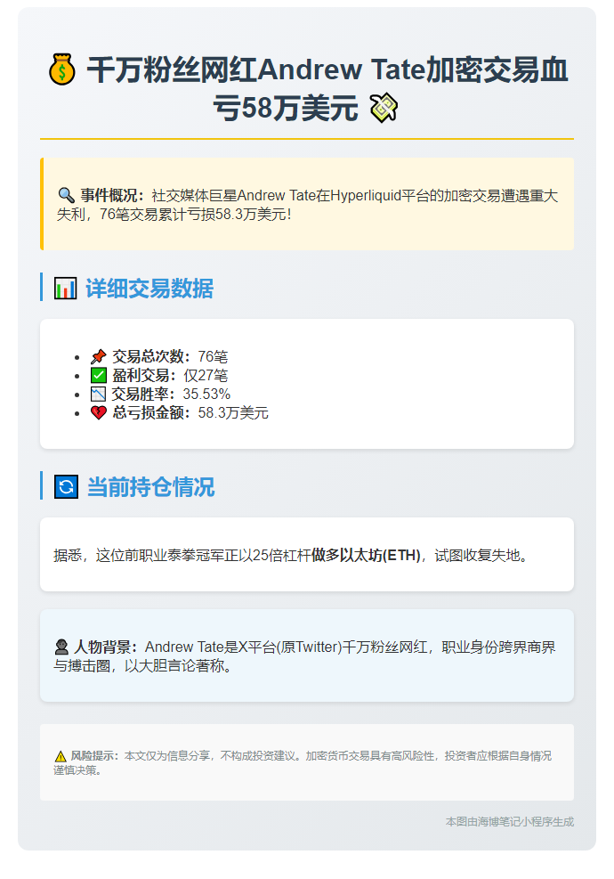Click the 交易总次数 76笔 row
This screenshot has width=614, height=879.
pyautogui.click(x=159, y=356)
